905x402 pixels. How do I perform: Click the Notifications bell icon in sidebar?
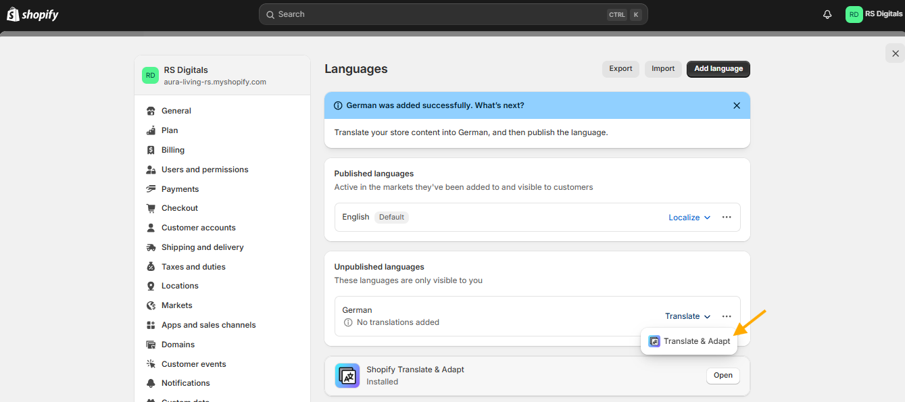(151, 383)
